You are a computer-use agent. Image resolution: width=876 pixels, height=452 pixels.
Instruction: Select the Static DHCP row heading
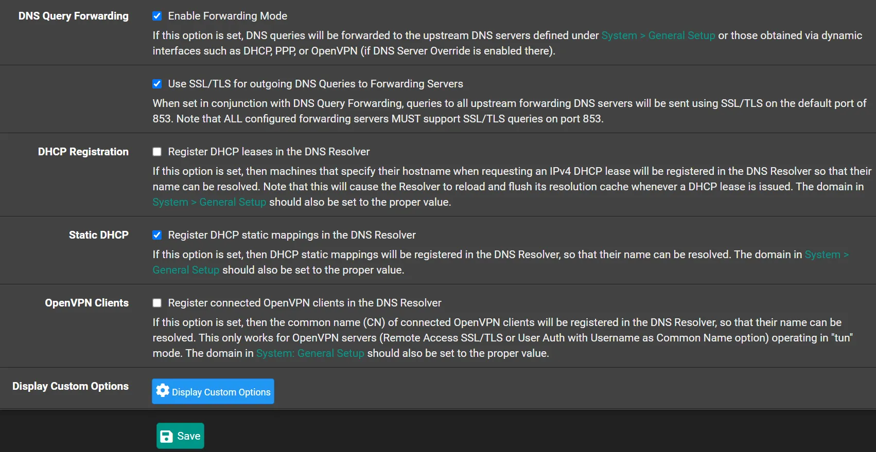click(x=99, y=235)
